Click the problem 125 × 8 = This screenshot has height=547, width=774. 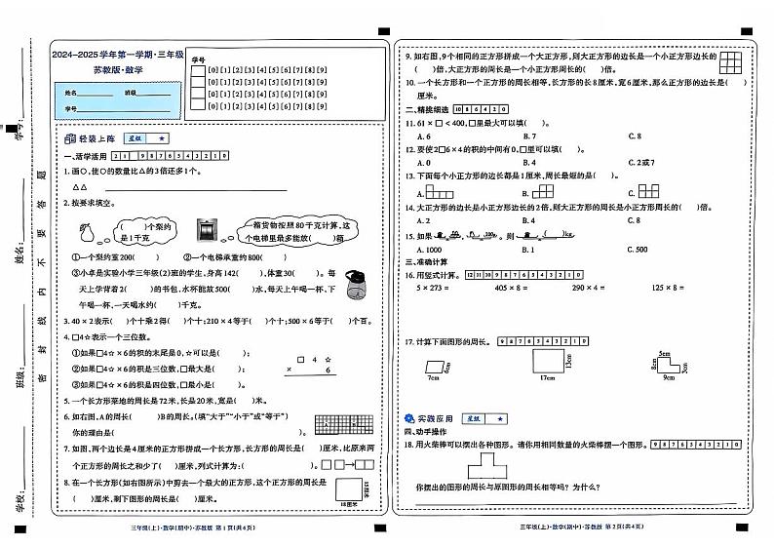coord(668,288)
